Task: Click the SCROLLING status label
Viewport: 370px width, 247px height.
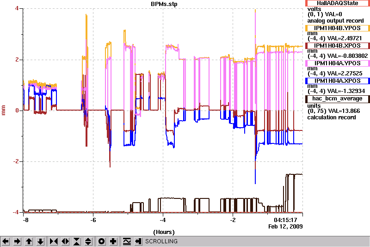Action: coord(161,241)
